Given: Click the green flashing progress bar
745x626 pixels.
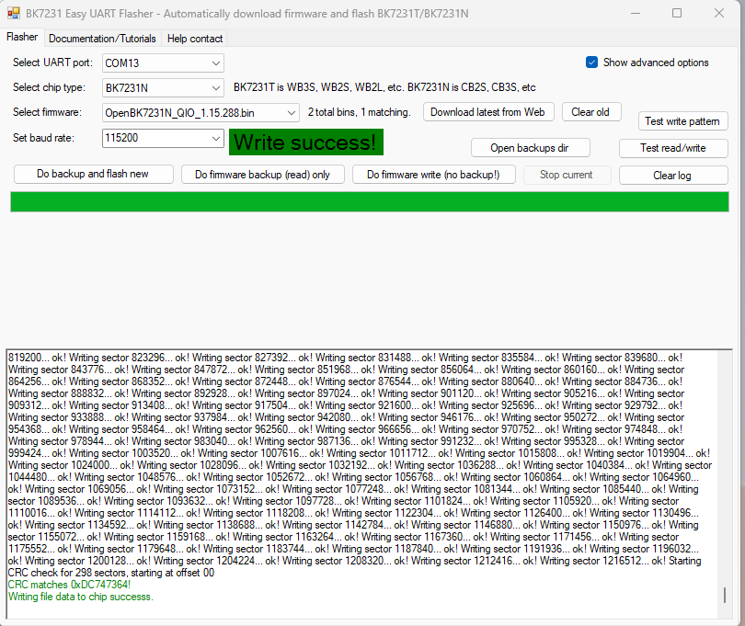Looking at the screenshot, I should [x=370, y=202].
